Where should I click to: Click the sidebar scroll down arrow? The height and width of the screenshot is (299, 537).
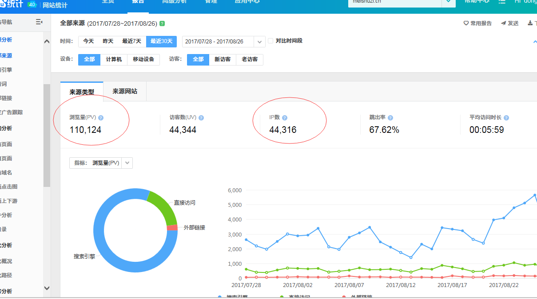point(47,288)
